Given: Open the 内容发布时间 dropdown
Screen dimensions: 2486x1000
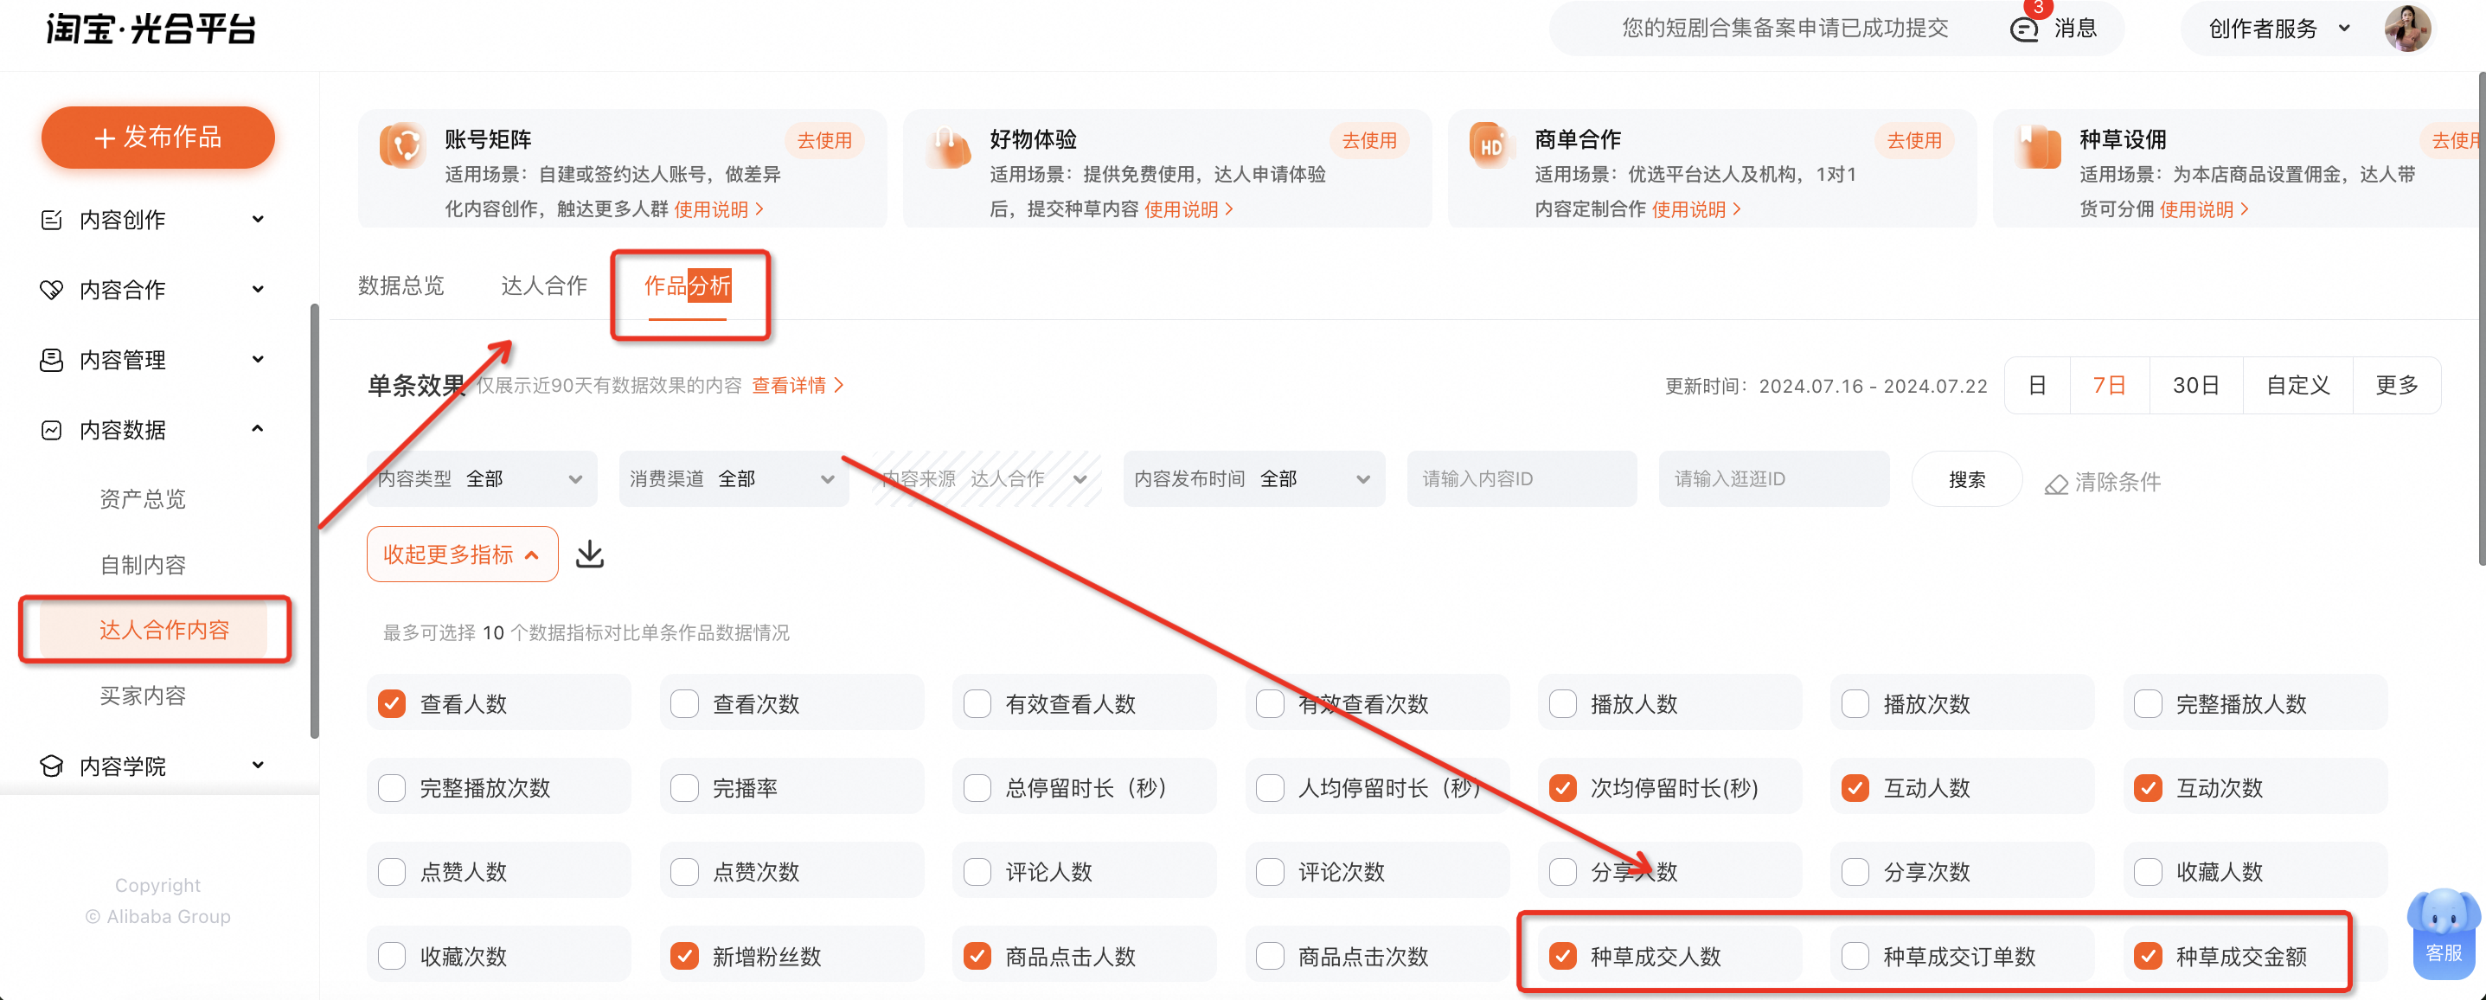Looking at the screenshot, I should (x=1253, y=478).
